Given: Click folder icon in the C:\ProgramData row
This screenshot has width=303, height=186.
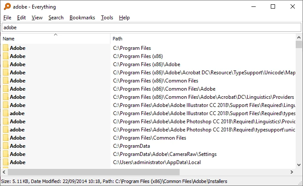Looking at the screenshot, I should [6, 146].
